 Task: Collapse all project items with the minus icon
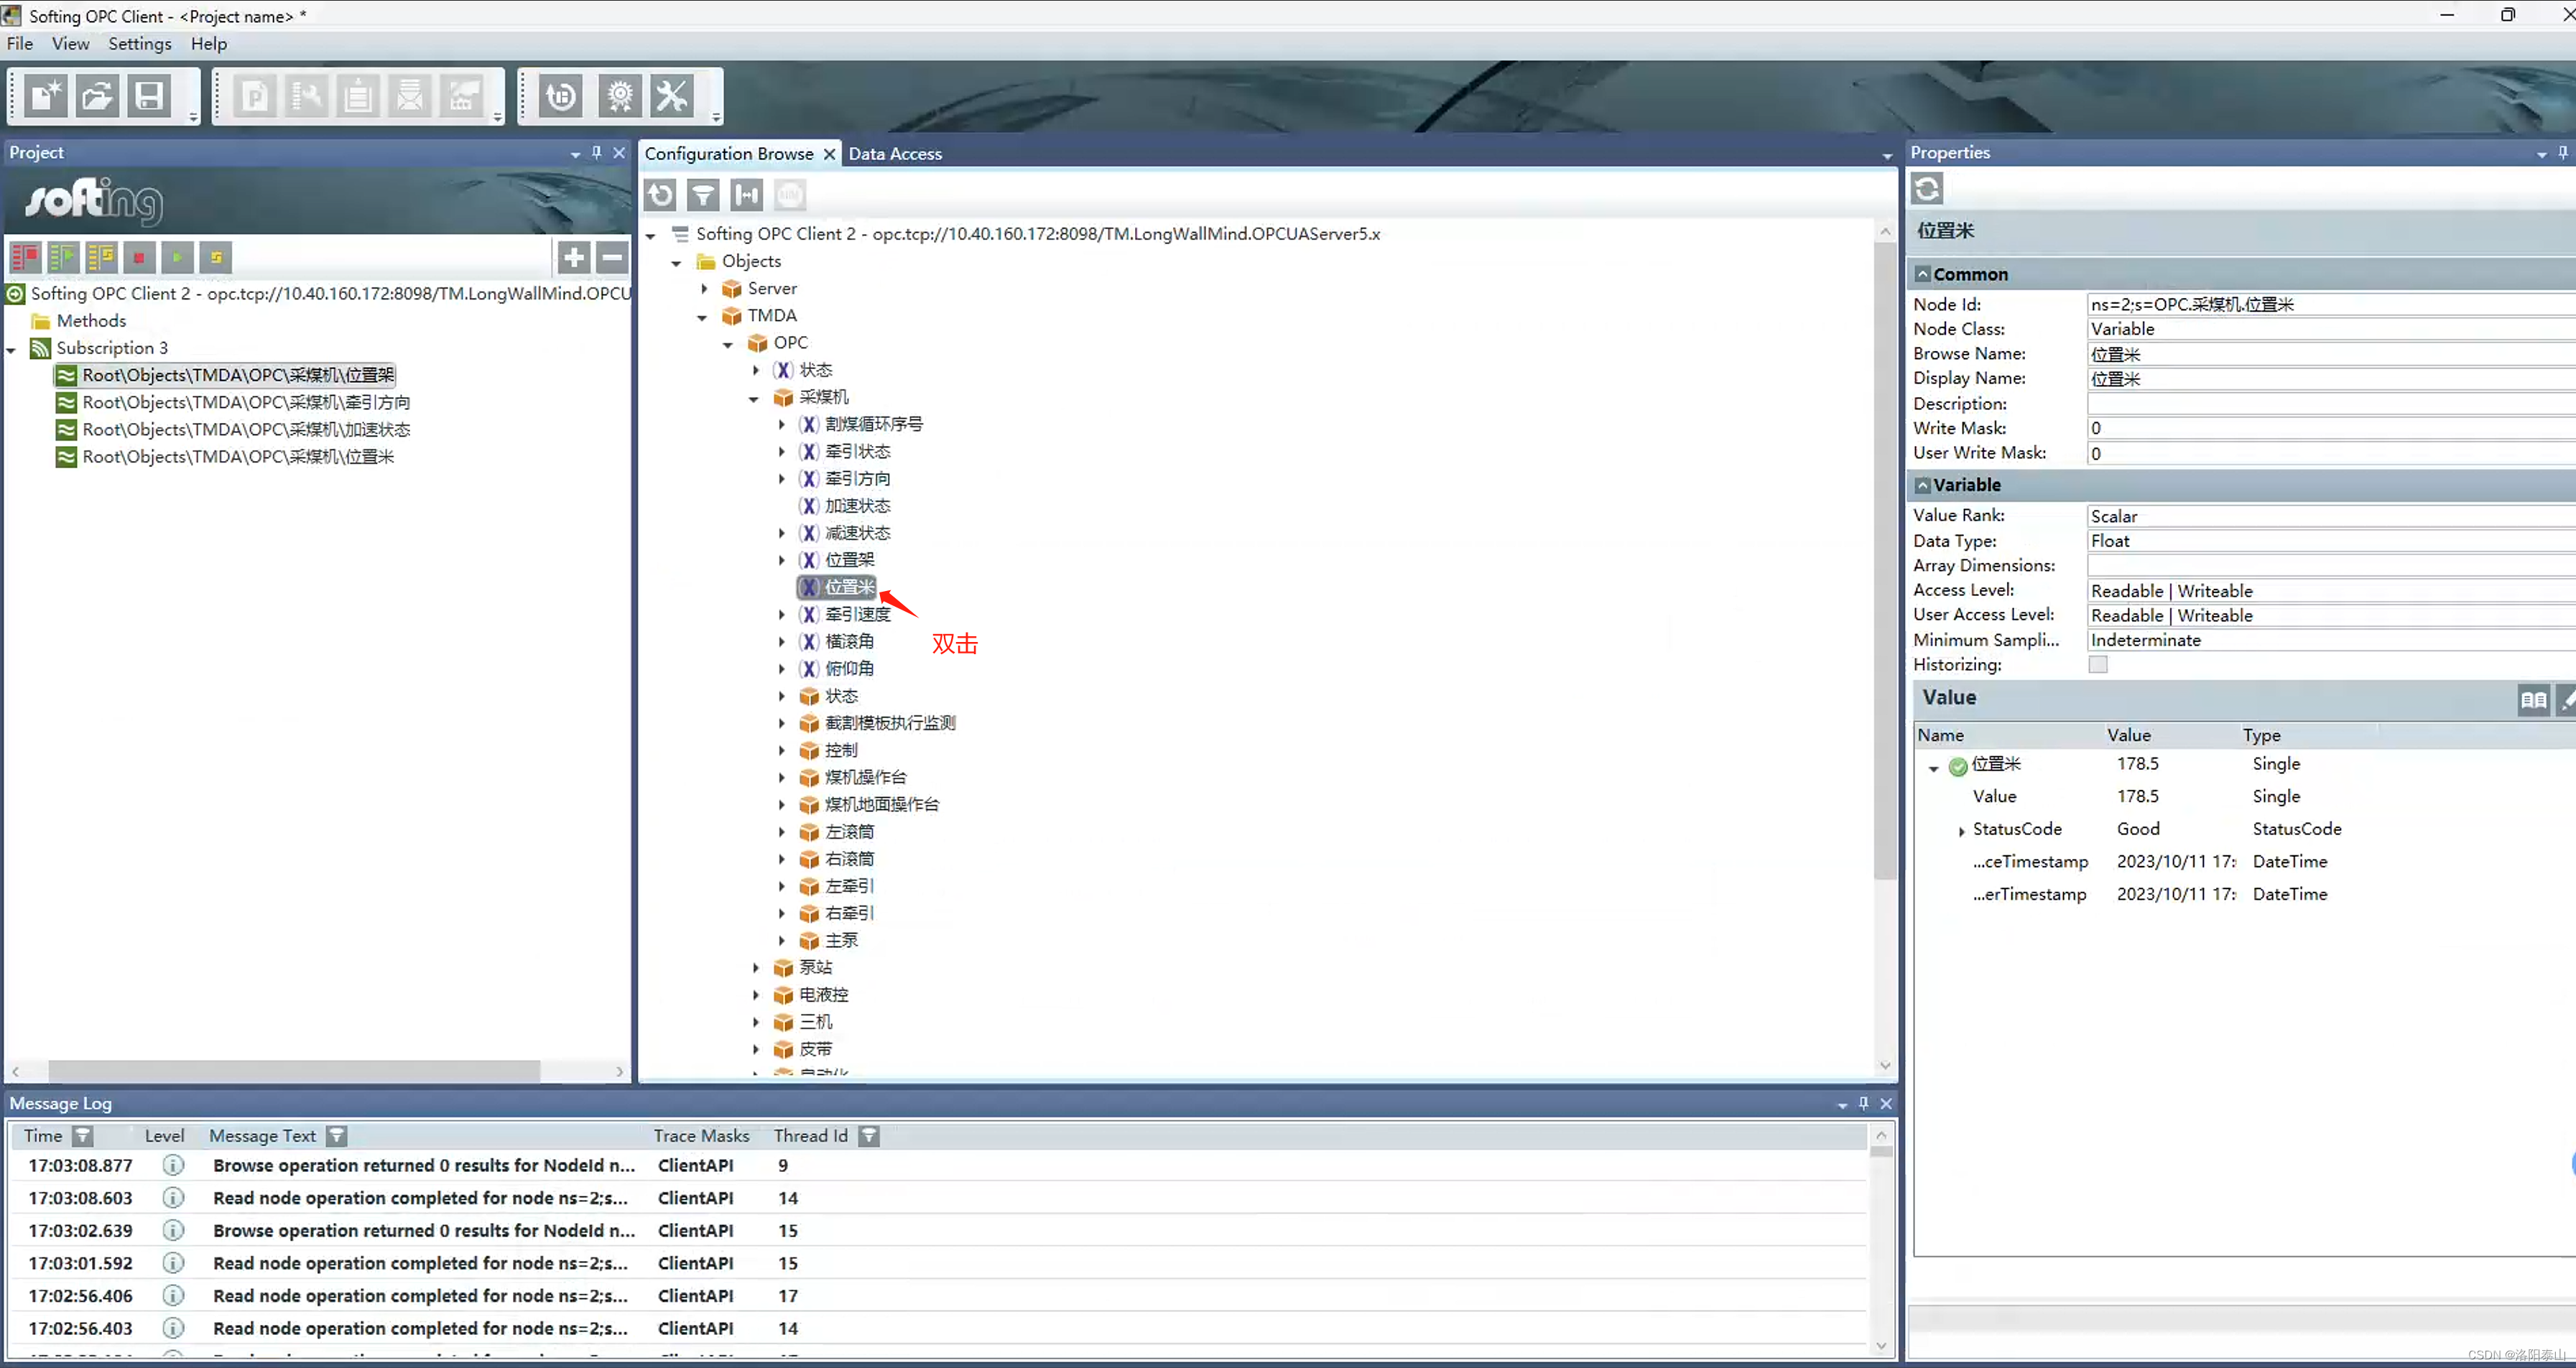[612, 257]
